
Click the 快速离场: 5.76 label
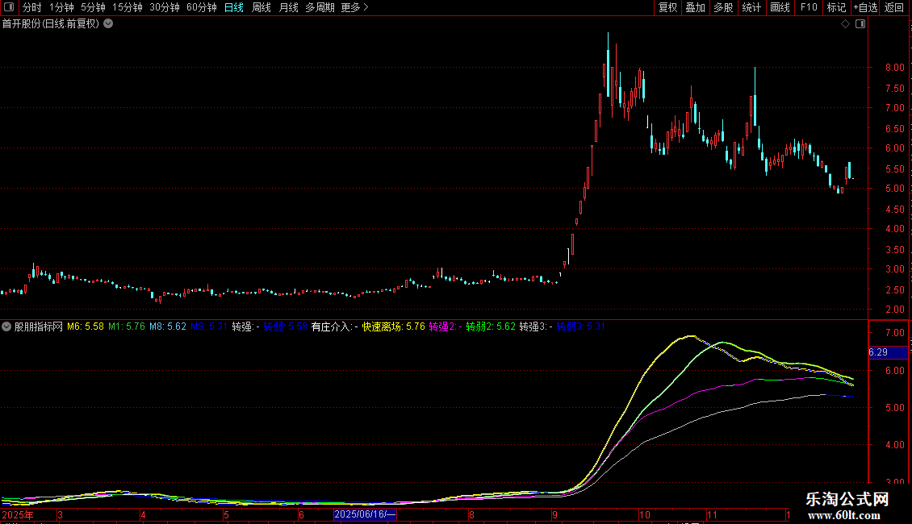(x=394, y=326)
